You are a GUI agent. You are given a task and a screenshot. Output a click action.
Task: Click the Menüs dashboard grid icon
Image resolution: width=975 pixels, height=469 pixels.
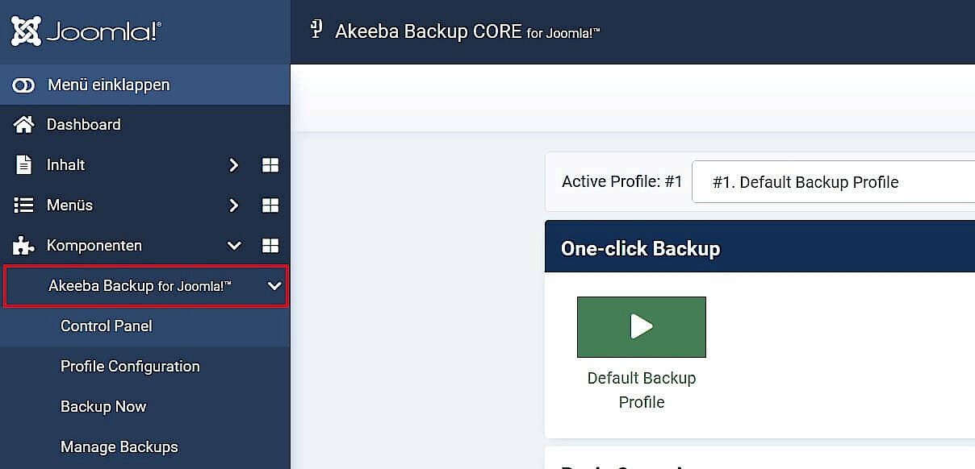pyautogui.click(x=270, y=205)
